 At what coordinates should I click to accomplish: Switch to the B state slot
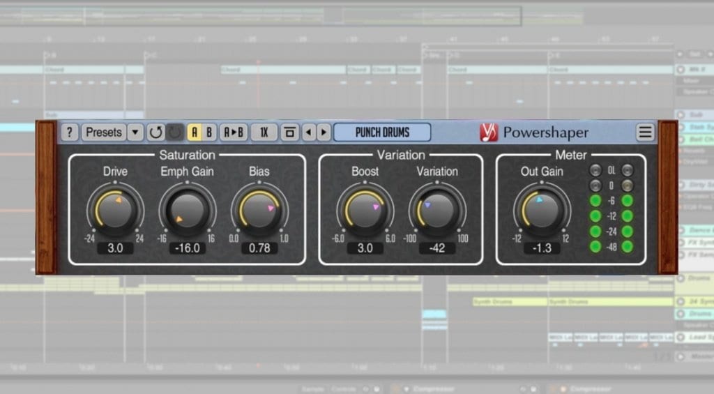(x=209, y=132)
